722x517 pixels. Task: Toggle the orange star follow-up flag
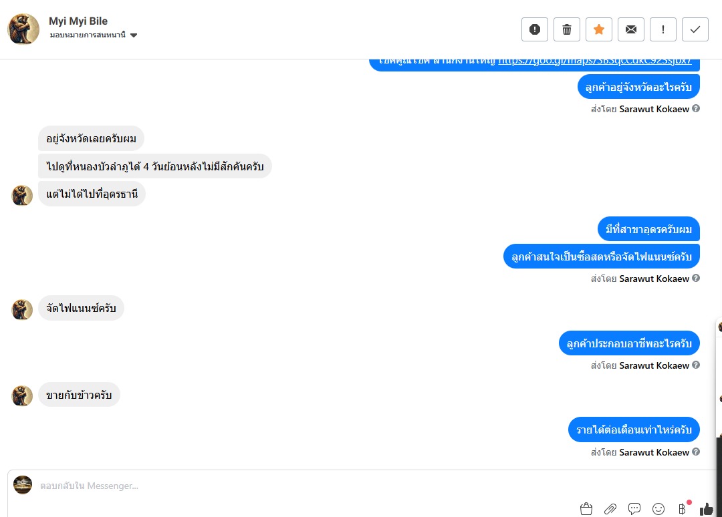598,29
